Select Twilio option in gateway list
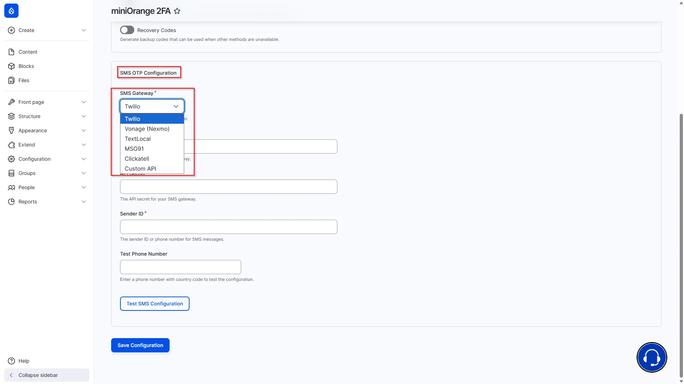The height and width of the screenshot is (384, 684). (x=152, y=119)
